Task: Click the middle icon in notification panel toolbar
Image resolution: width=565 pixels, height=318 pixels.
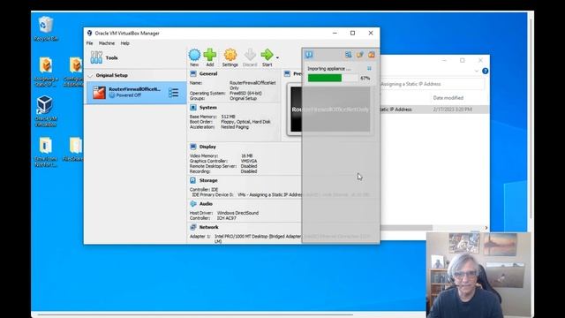Action: (359, 55)
